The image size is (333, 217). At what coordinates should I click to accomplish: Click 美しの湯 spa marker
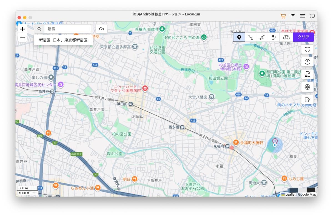51,77
